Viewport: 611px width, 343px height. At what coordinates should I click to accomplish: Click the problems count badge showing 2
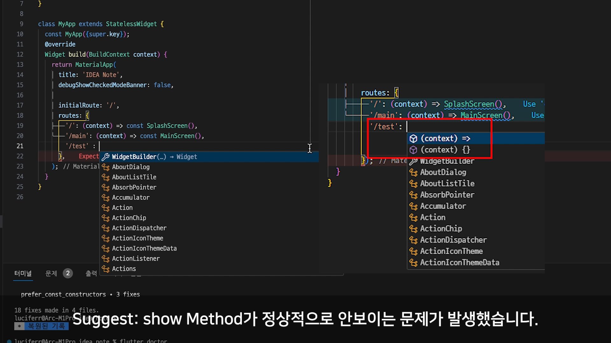(x=68, y=273)
